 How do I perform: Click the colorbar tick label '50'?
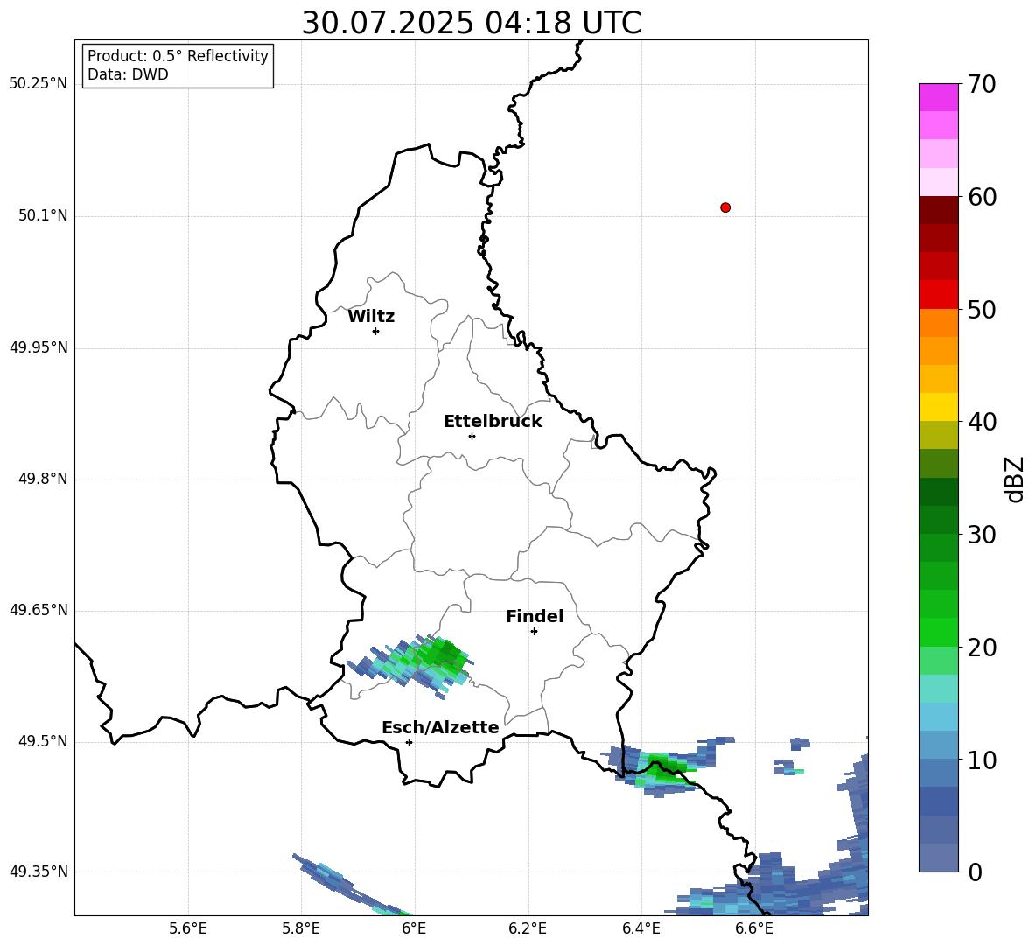click(982, 309)
